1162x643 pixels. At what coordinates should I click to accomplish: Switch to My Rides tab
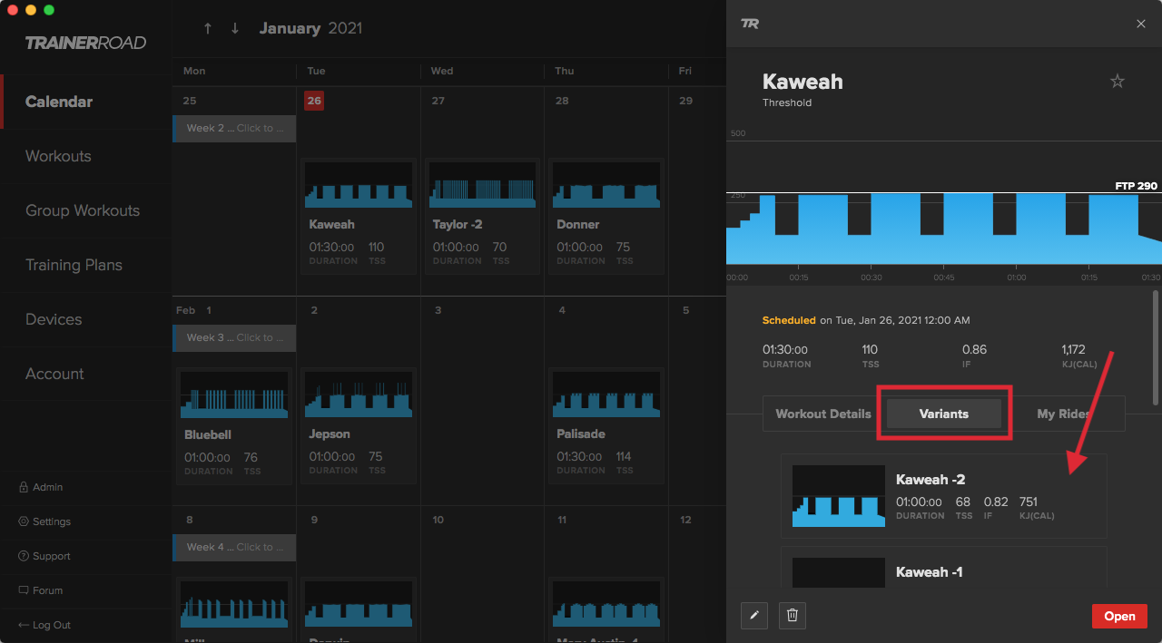1064,414
